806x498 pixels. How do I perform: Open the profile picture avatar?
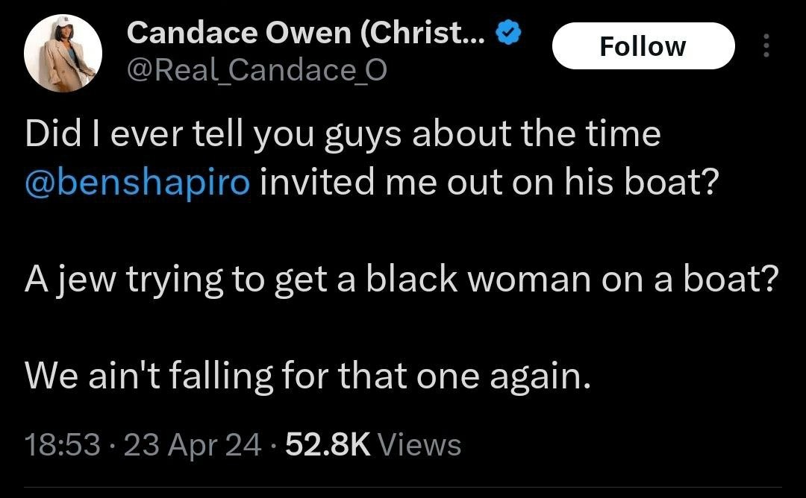63,54
